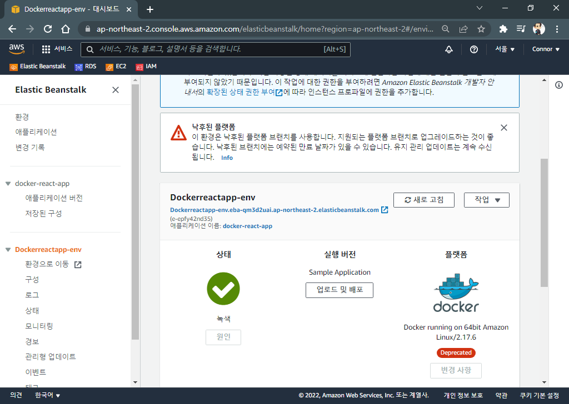
Task: Open the docker-react-app application link
Action: pos(247,226)
